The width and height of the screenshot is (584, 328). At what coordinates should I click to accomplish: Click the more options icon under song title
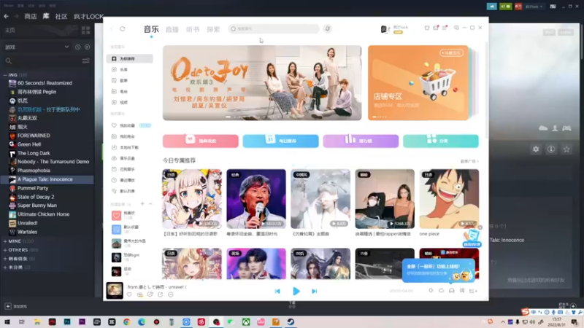171,294
